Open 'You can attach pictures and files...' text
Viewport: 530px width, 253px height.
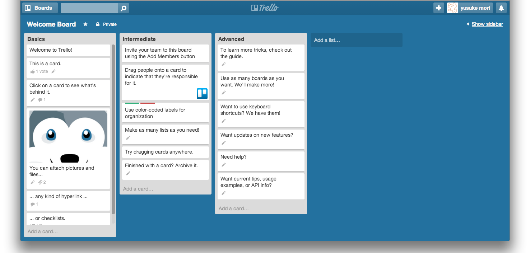(x=62, y=171)
